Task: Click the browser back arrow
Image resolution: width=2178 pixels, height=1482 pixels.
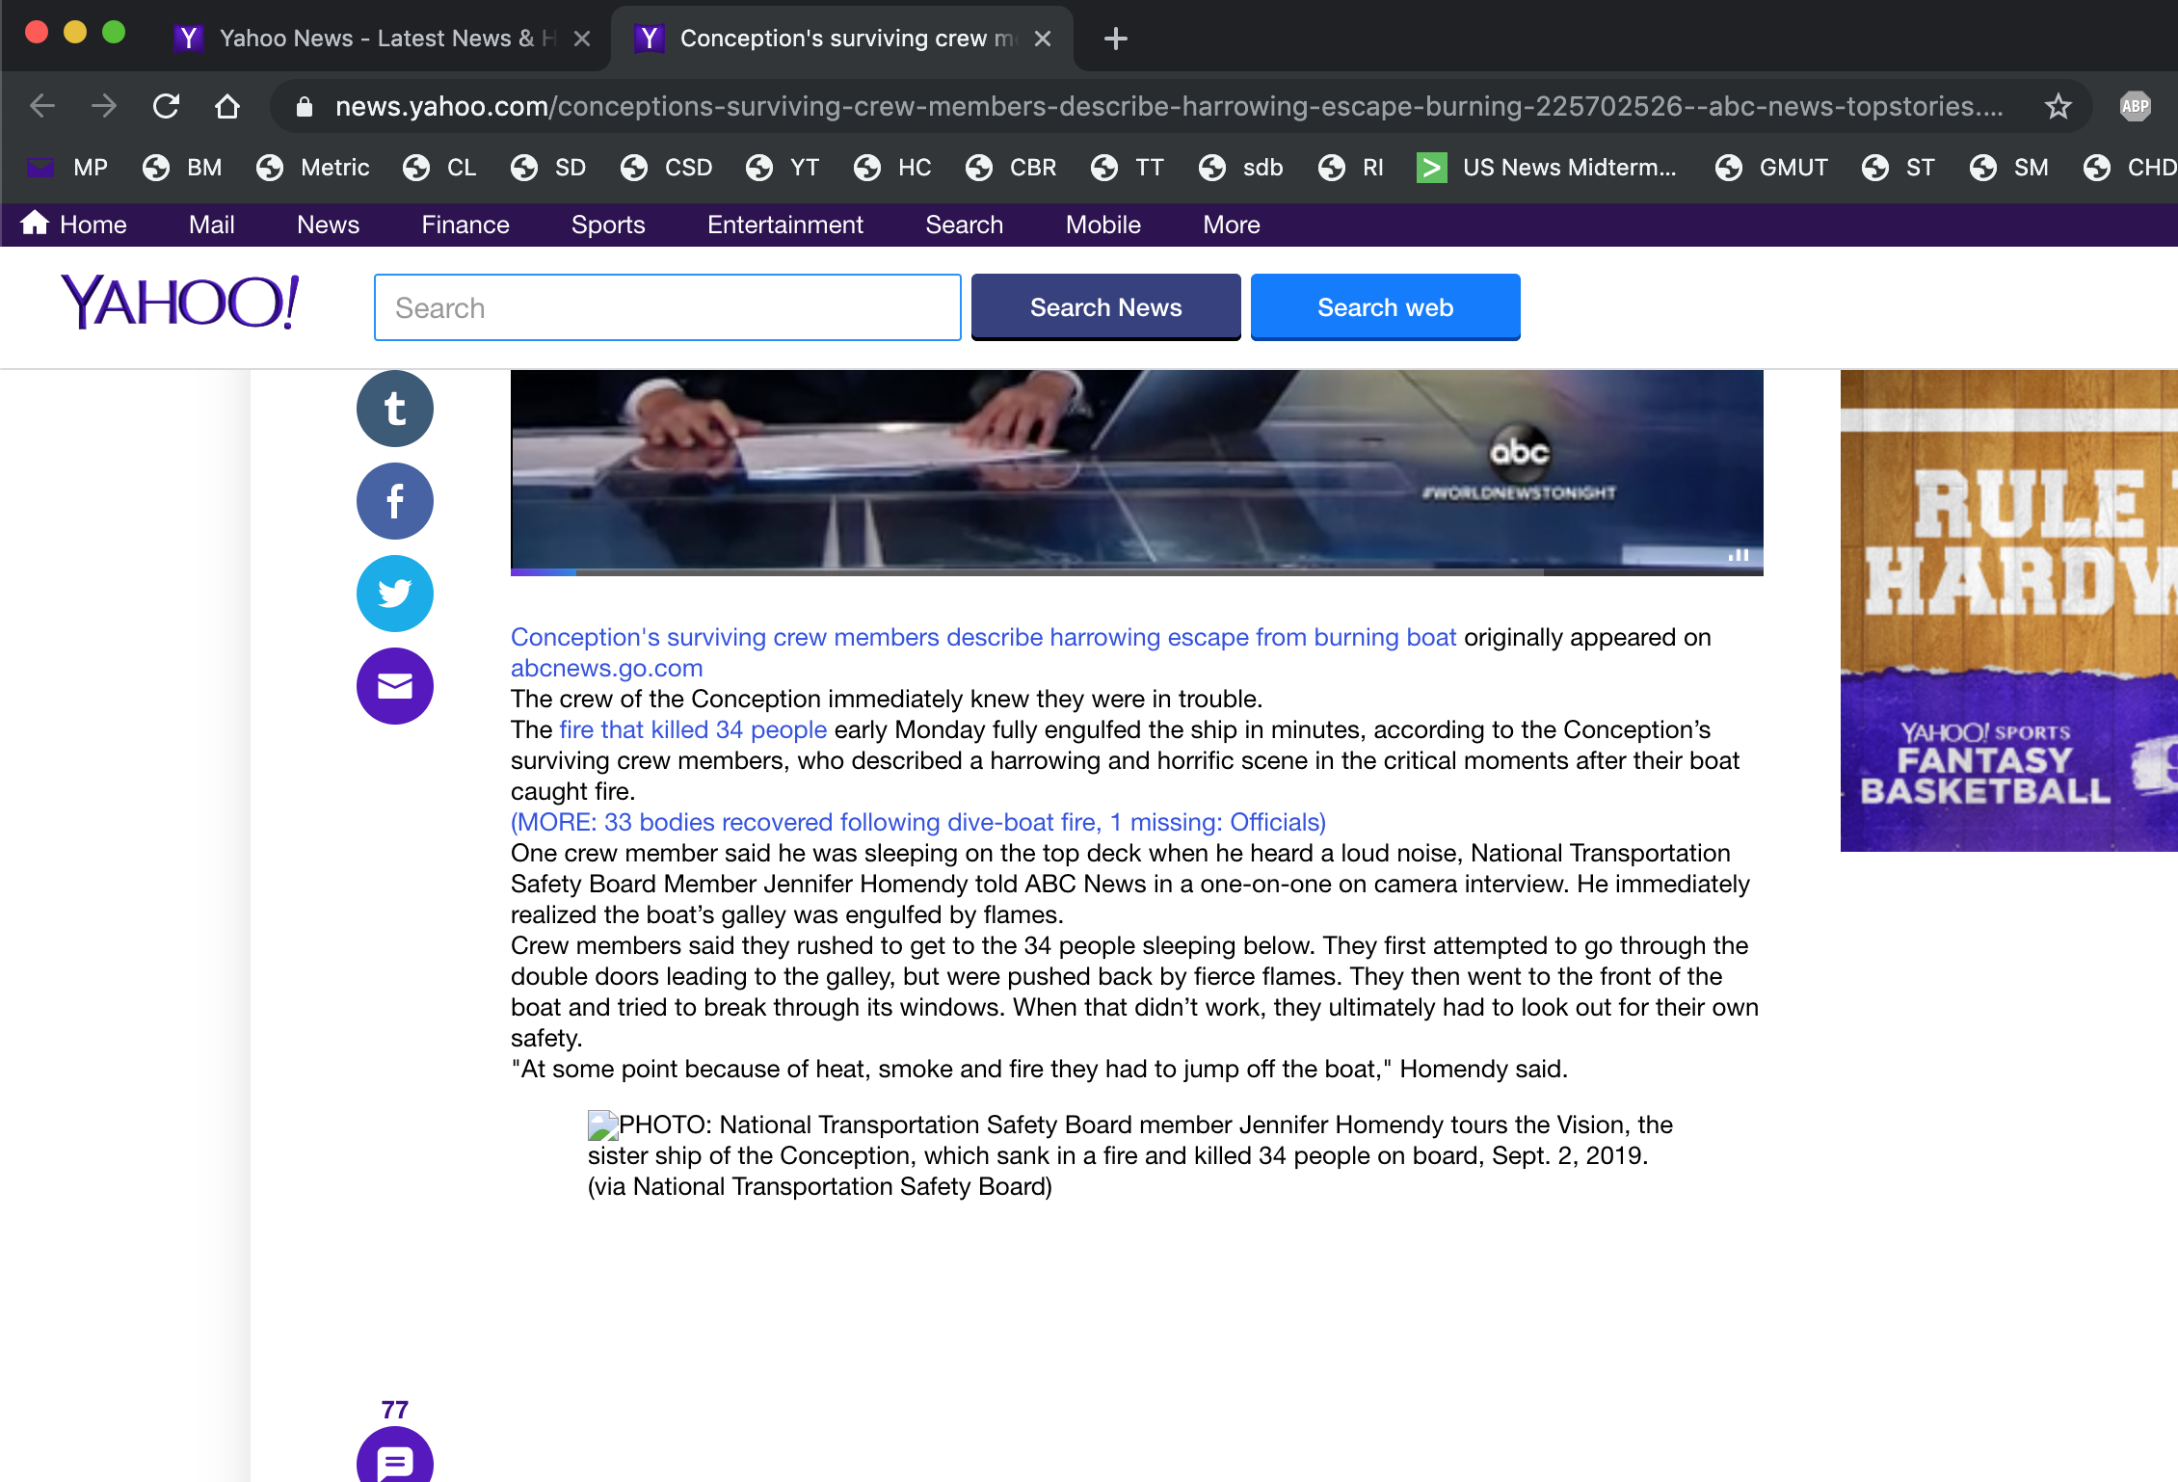Action: click(x=42, y=106)
